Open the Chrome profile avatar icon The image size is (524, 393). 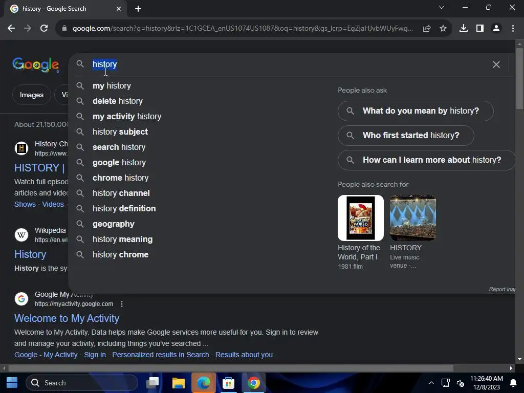point(496,29)
